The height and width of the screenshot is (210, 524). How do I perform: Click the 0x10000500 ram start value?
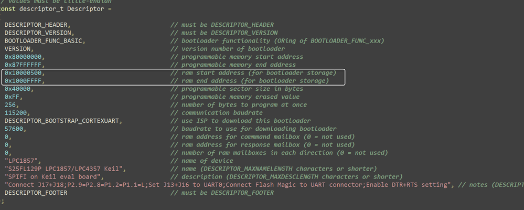point(24,72)
